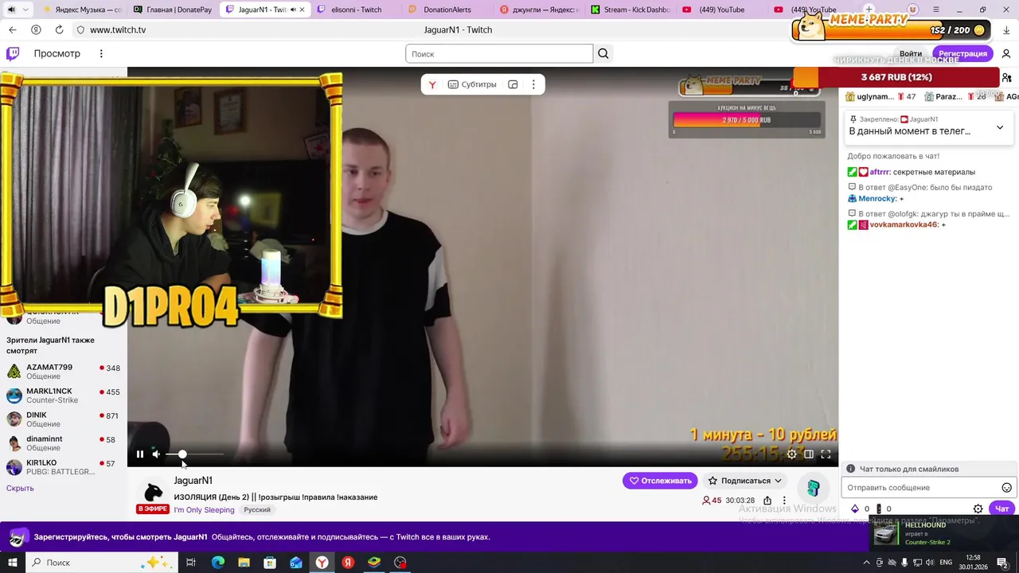The image size is (1019, 573).
Task: Open the JaguarN1 channel avatar
Action: 153,493
